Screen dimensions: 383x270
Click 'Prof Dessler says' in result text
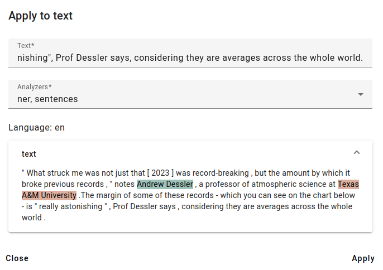click(x=145, y=206)
